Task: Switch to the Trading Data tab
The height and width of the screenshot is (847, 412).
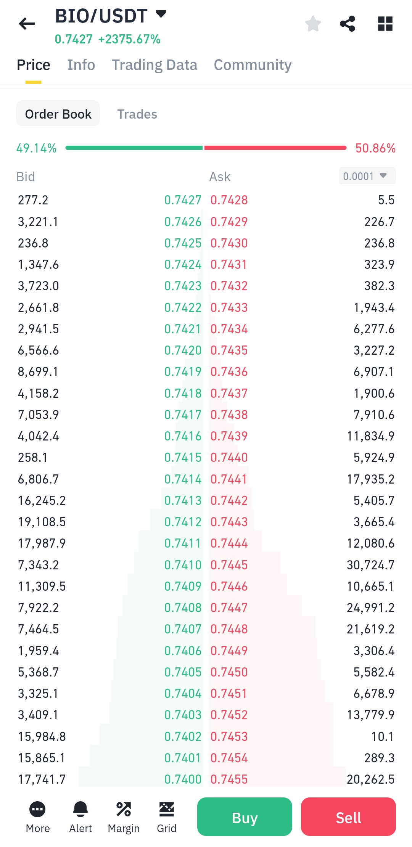Action: (x=154, y=65)
